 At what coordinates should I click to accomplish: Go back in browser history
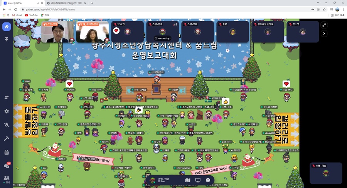pyautogui.click(x=4, y=10)
